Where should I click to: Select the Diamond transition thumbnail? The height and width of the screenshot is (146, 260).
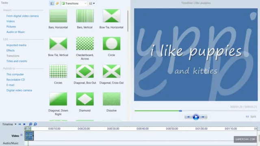pyautogui.click(x=85, y=99)
